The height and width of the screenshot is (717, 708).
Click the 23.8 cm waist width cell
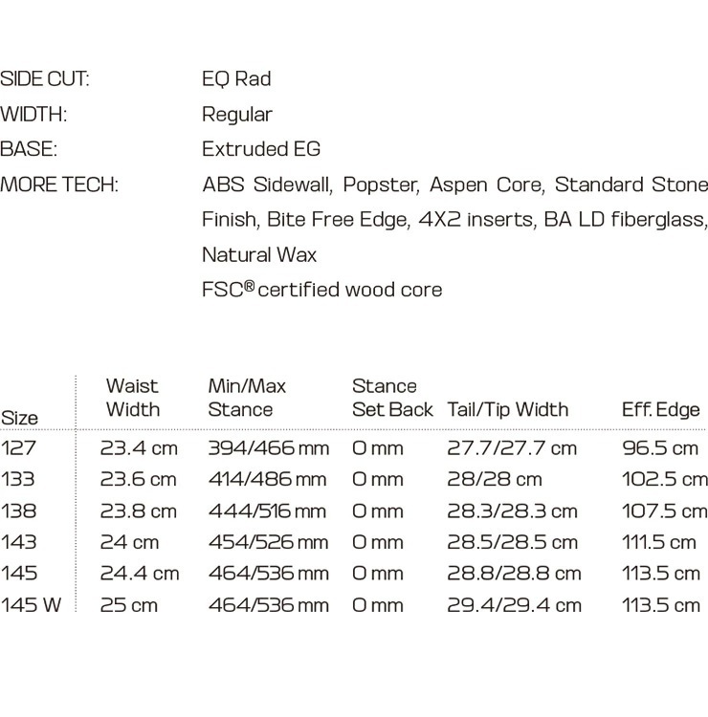click(x=139, y=511)
